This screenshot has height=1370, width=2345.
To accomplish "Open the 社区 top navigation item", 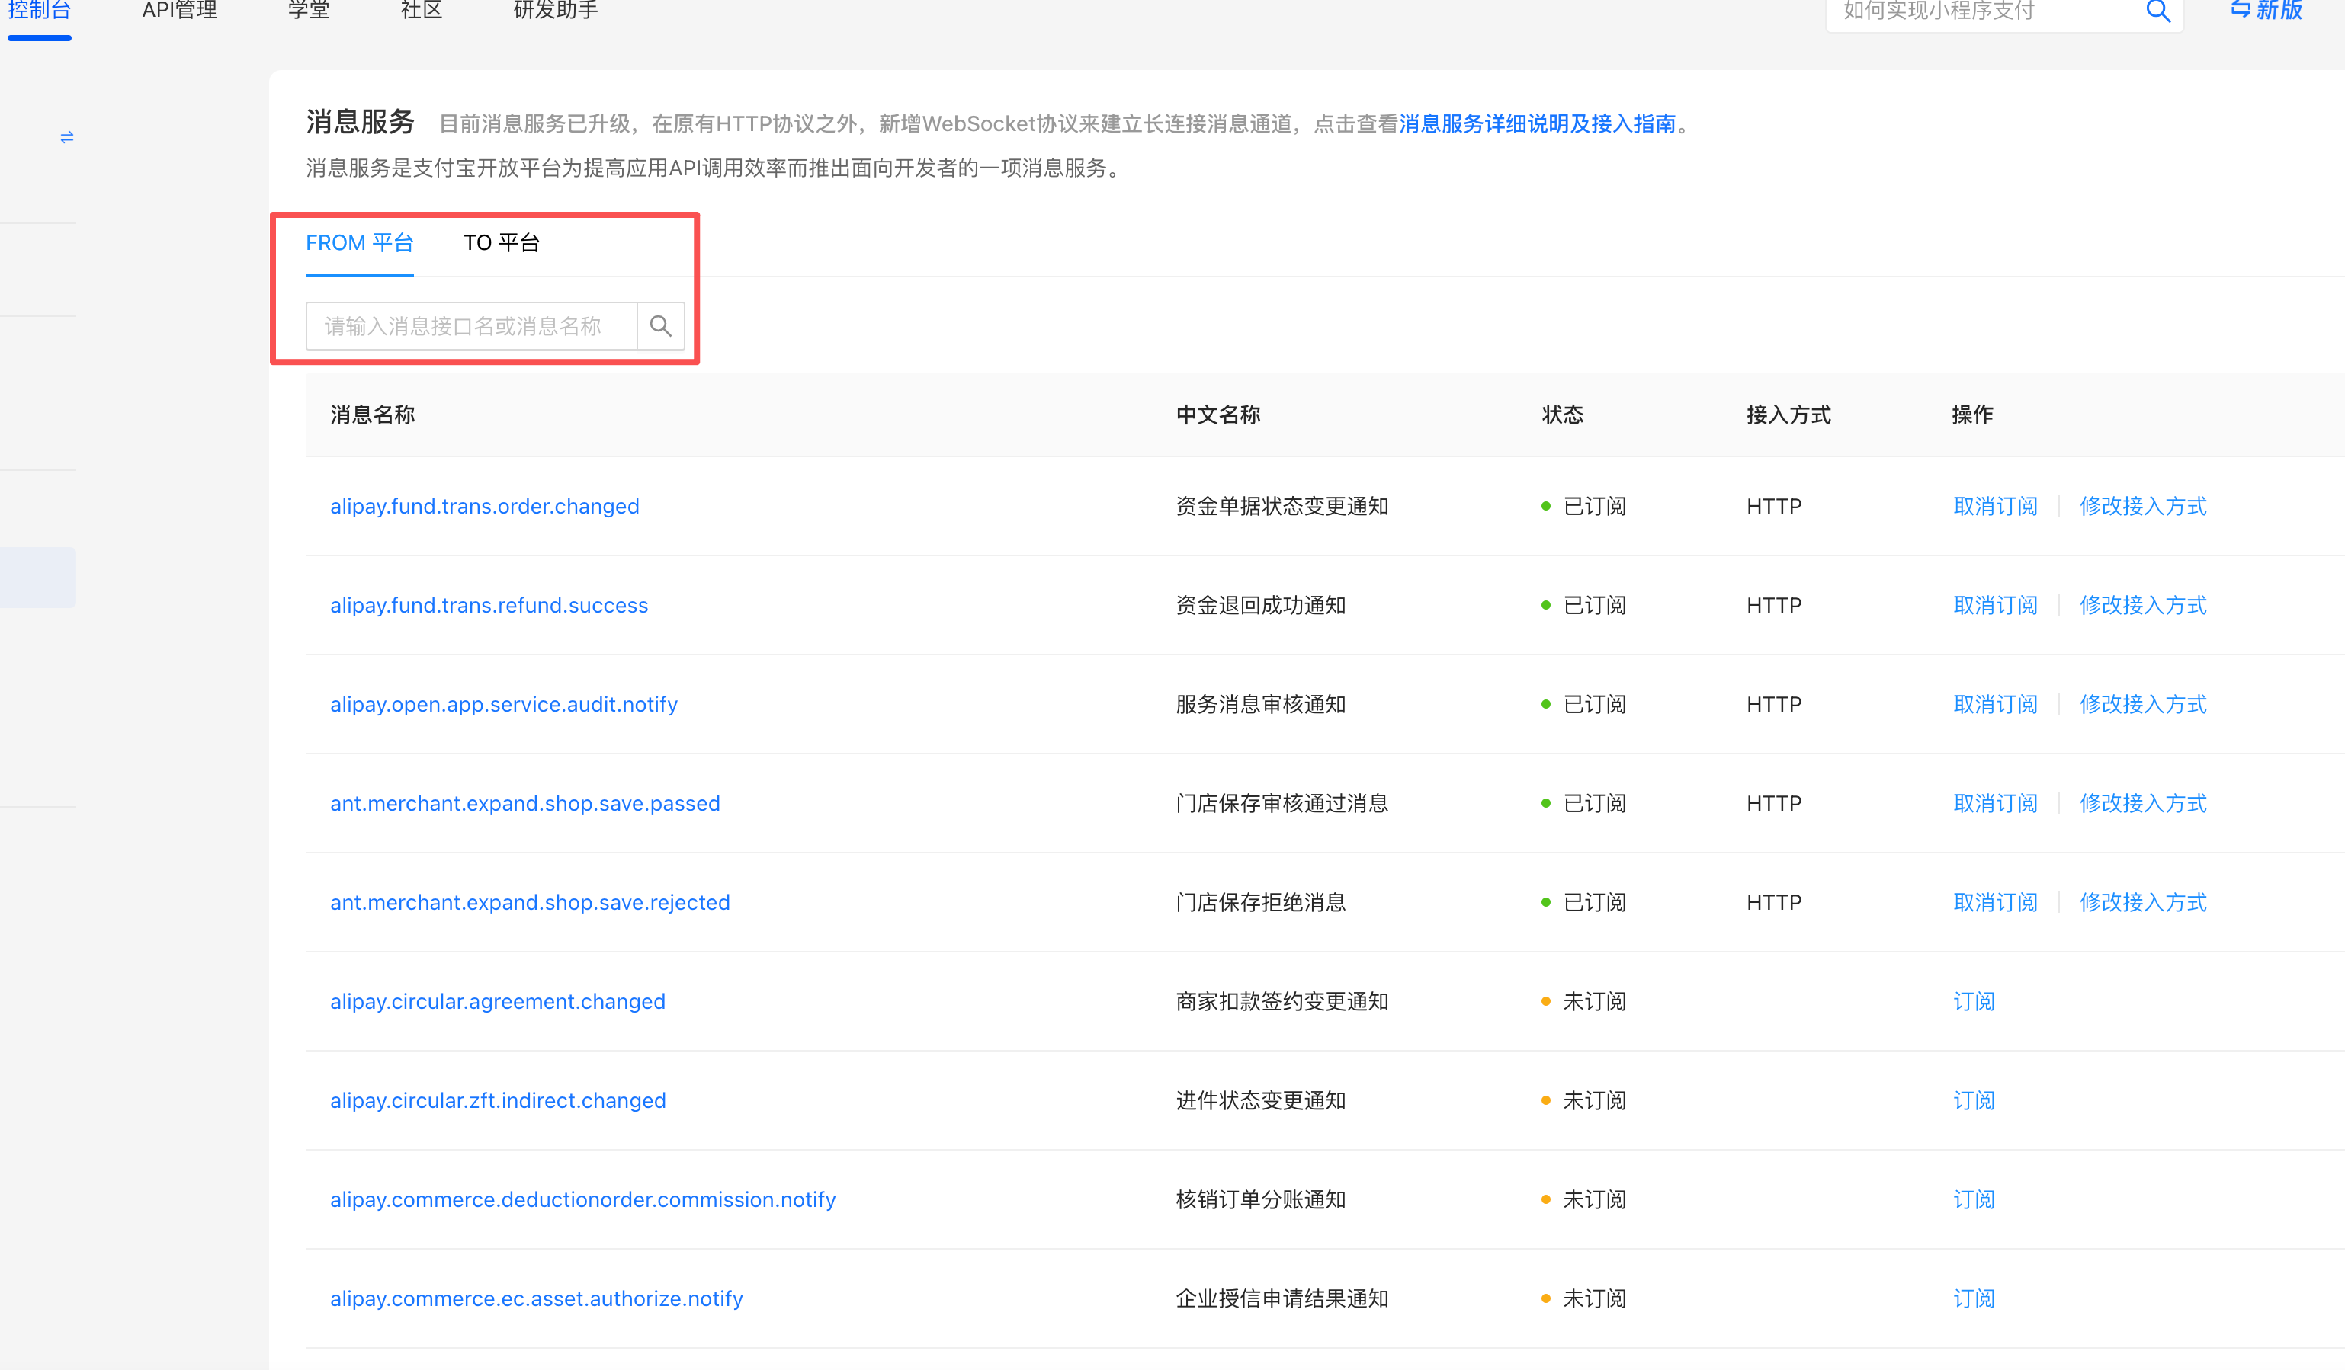I will [422, 11].
